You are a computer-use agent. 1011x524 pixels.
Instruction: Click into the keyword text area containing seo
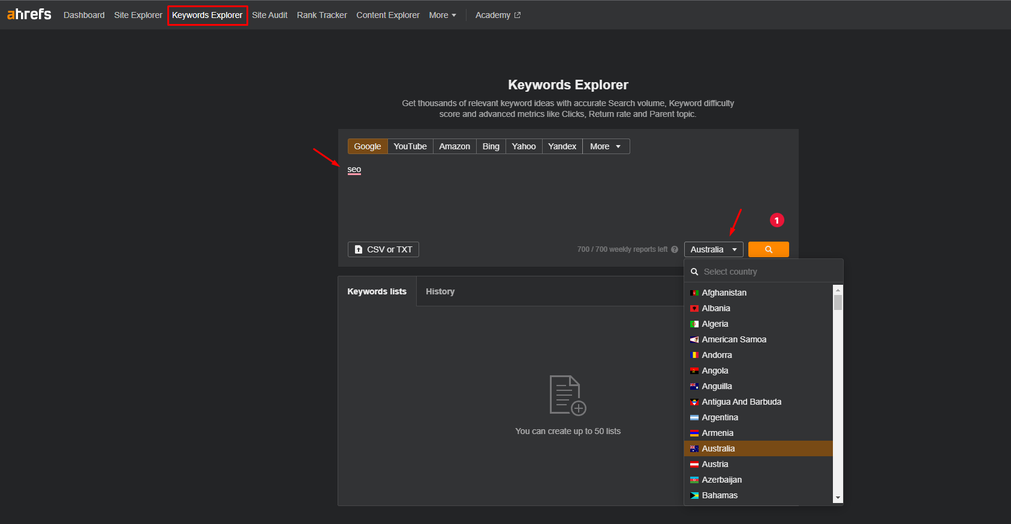point(568,198)
